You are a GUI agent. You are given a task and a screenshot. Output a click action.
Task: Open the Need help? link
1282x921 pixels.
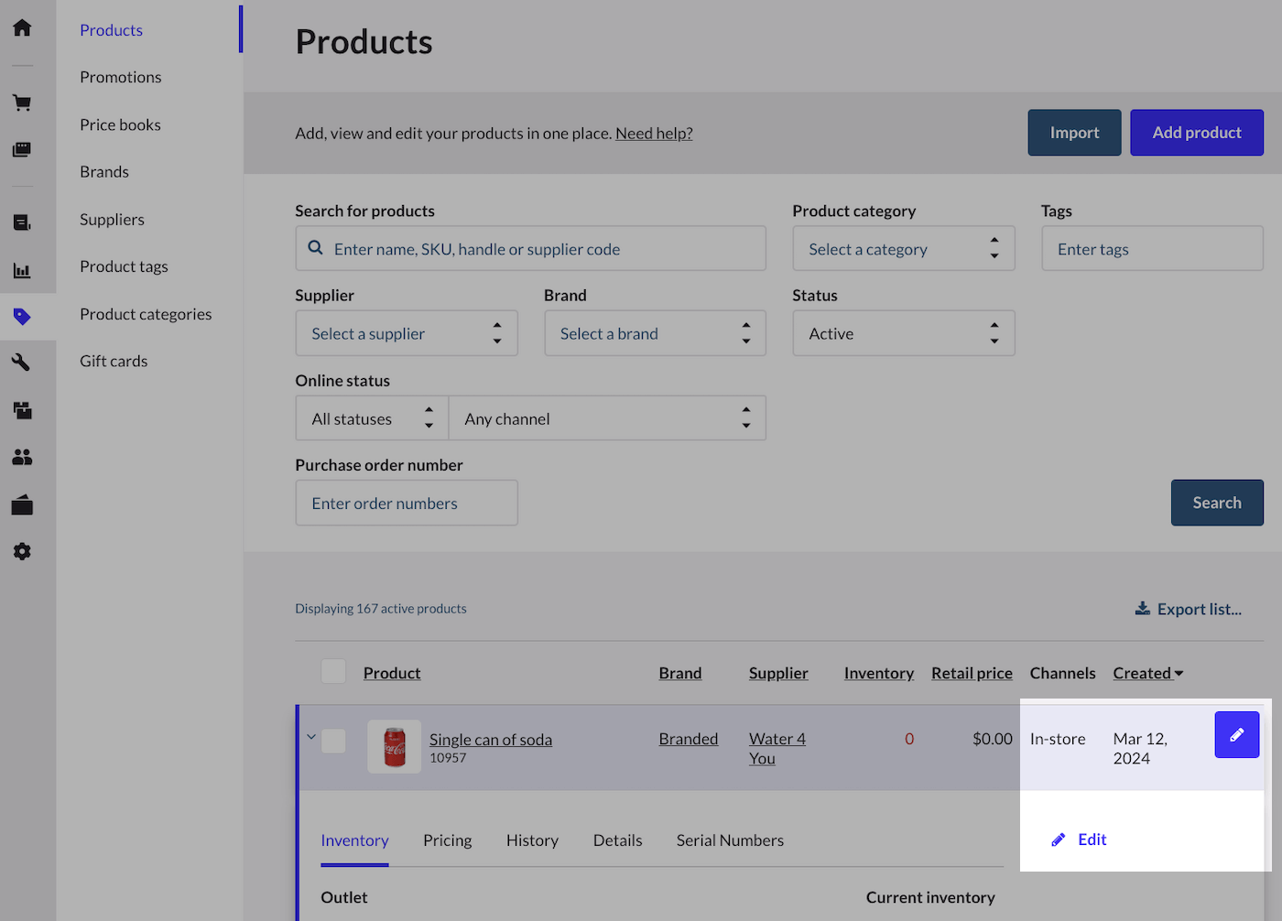tap(654, 134)
